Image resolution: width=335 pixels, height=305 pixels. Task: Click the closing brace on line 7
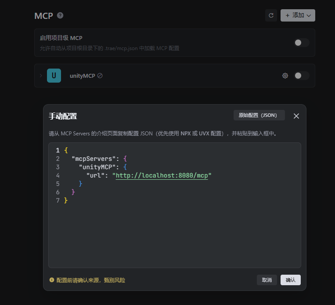pos(66,200)
